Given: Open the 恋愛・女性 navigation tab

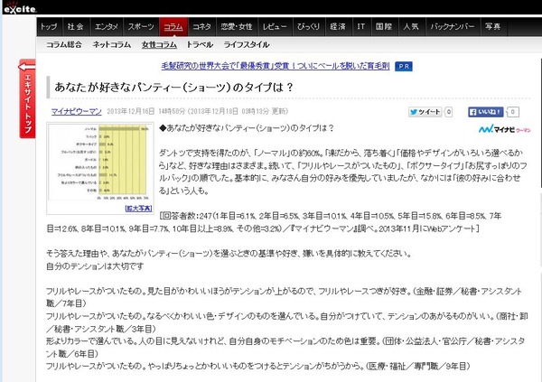Looking at the screenshot, I should [237, 26].
